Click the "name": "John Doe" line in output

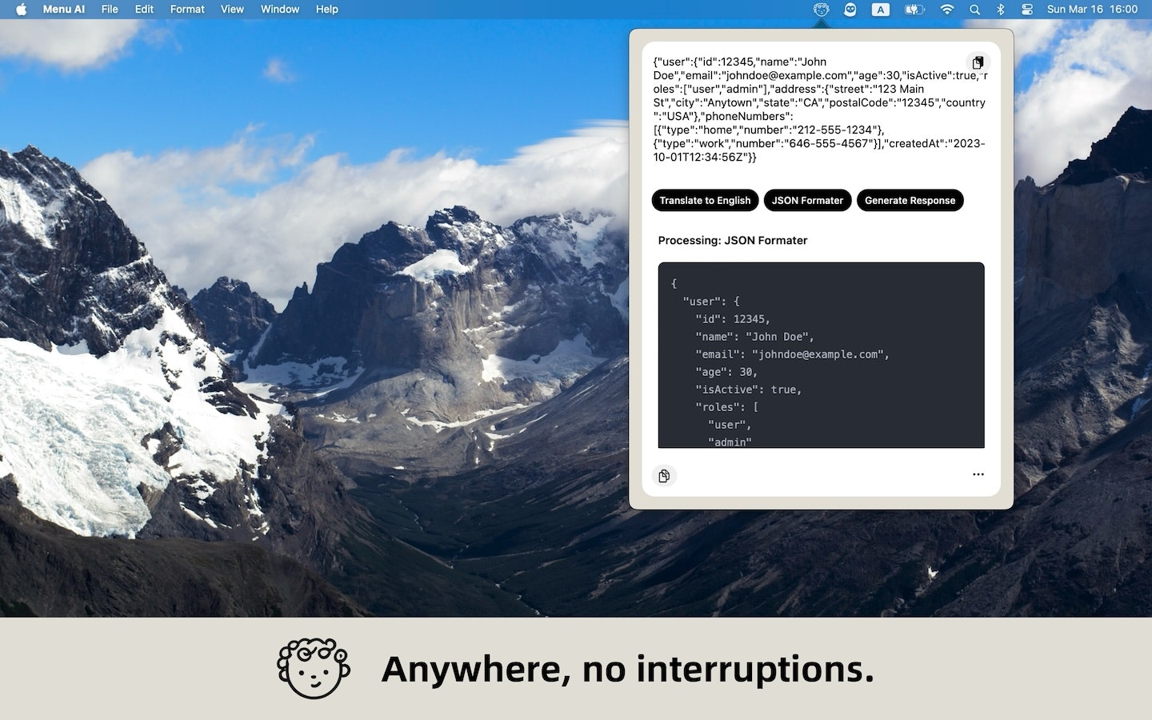[x=754, y=337]
